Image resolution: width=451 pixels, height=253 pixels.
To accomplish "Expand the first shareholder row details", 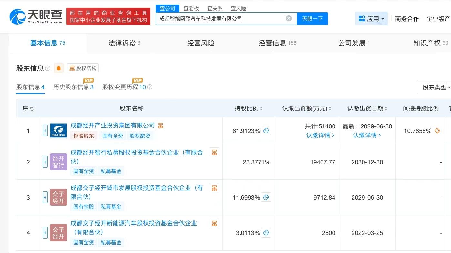I will click(45, 131).
